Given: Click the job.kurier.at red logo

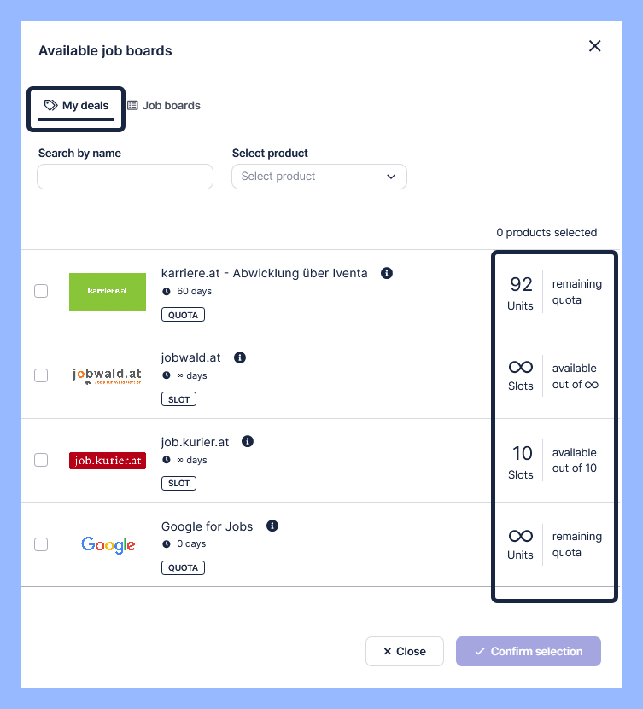Looking at the screenshot, I should tap(108, 460).
